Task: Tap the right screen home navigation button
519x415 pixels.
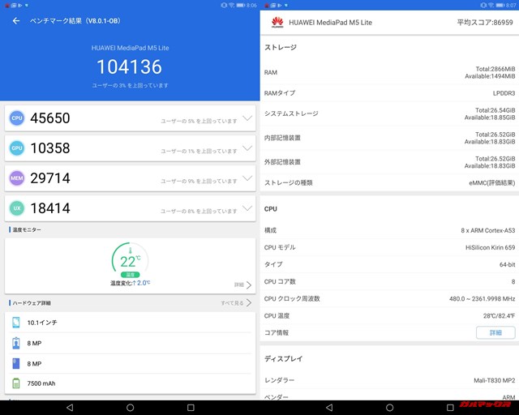Action: [x=389, y=408]
